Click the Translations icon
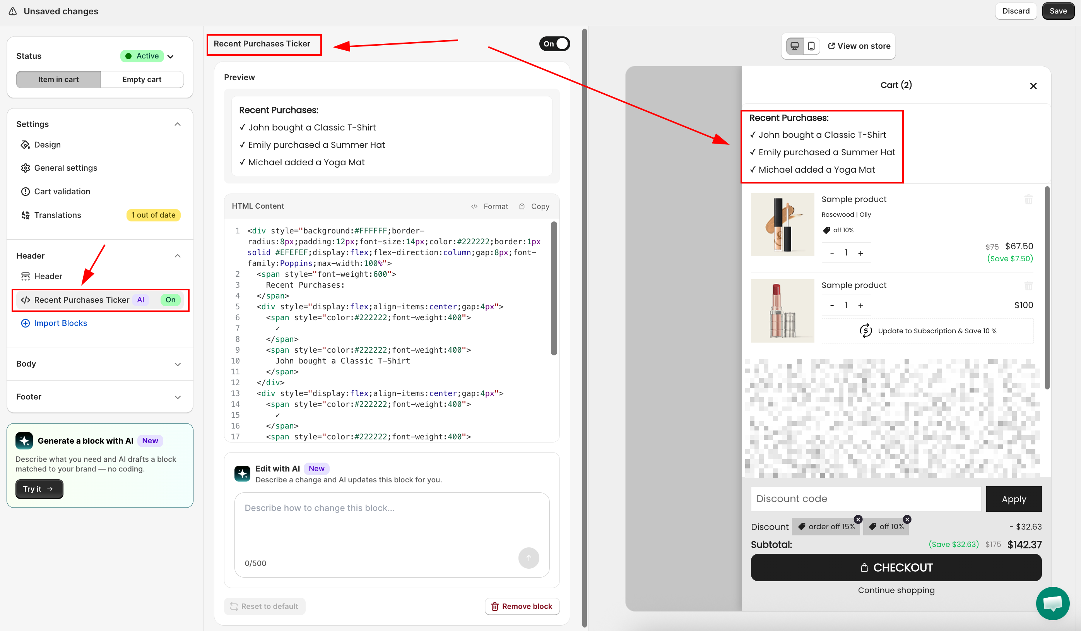The image size is (1081, 631). pyautogui.click(x=25, y=215)
